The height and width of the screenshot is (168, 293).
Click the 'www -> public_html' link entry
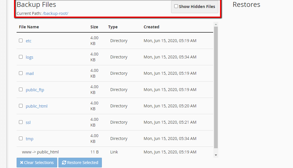[x=40, y=152]
